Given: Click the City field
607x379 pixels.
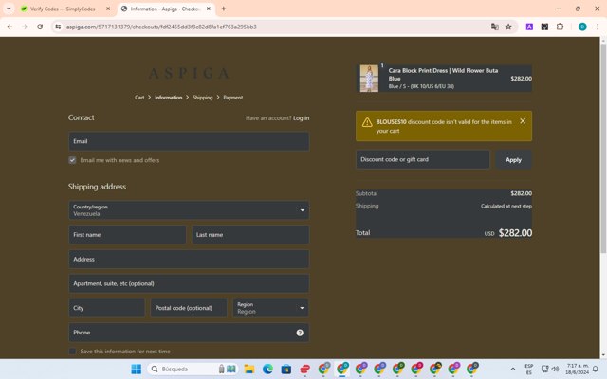Looking at the screenshot, I should [107, 308].
